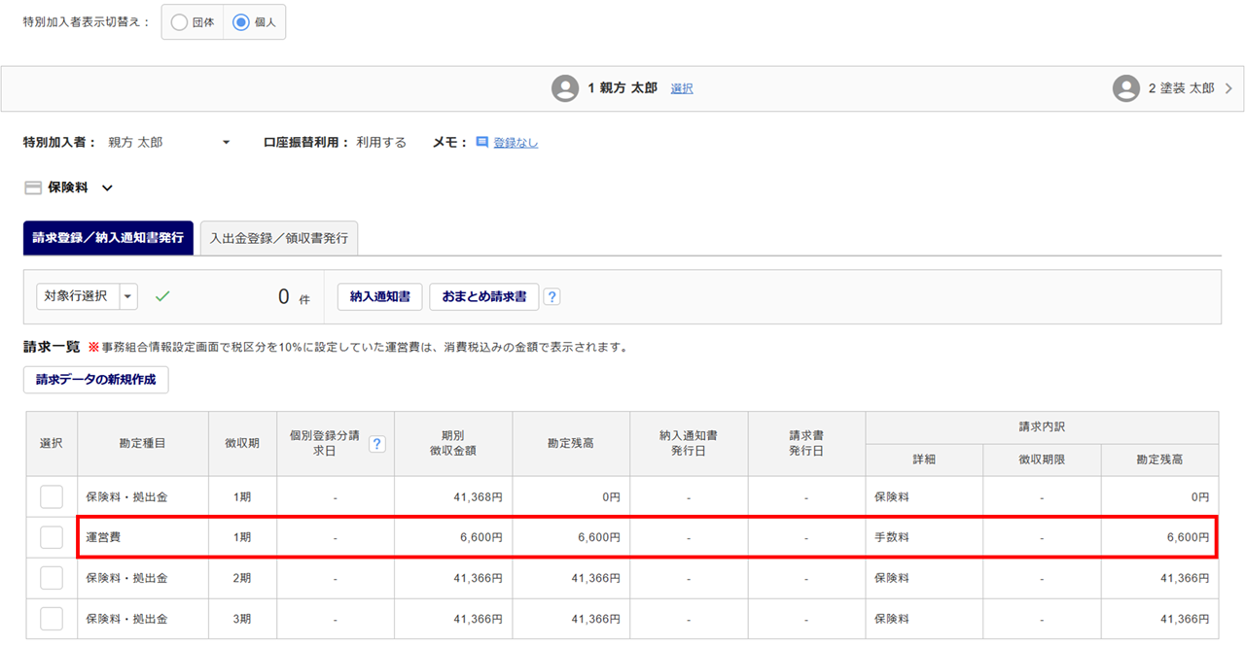Go to next member with right chevron
This screenshot has width=1245, height=646.
click(x=1228, y=88)
